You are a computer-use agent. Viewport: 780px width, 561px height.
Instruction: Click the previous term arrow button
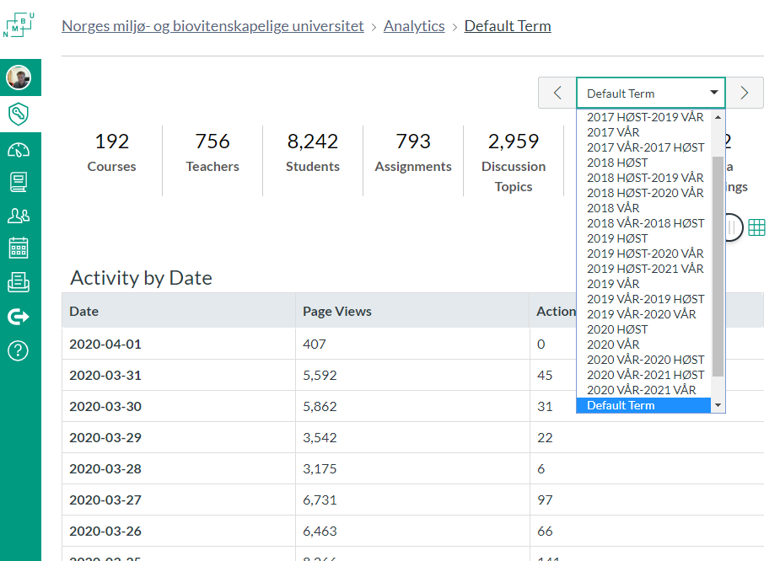click(x=557, y=92)
